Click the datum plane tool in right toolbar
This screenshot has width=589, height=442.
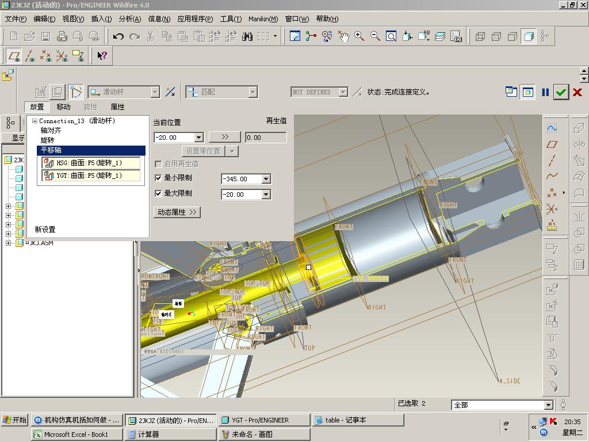click(x=552, y=144)
